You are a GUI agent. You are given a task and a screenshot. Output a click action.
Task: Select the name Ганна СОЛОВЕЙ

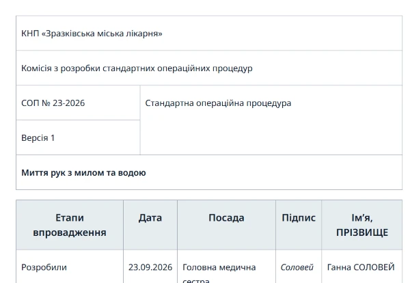coord(361,267)
